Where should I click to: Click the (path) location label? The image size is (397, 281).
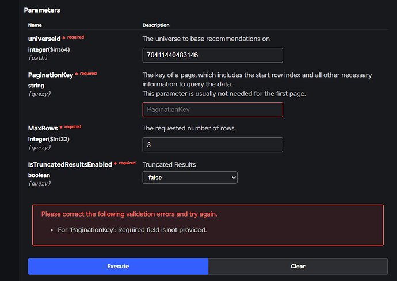[37, 57]
